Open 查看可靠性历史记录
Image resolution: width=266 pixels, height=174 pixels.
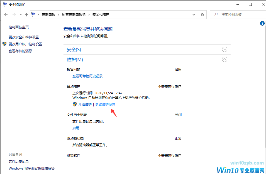87,76
